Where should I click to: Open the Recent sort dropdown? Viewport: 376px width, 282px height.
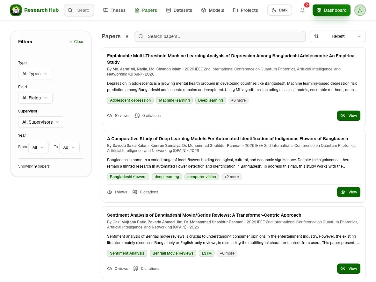[x=338, y=36]
